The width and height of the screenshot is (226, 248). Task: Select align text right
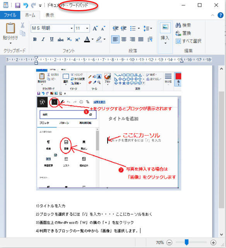click(x=132, y=39)
